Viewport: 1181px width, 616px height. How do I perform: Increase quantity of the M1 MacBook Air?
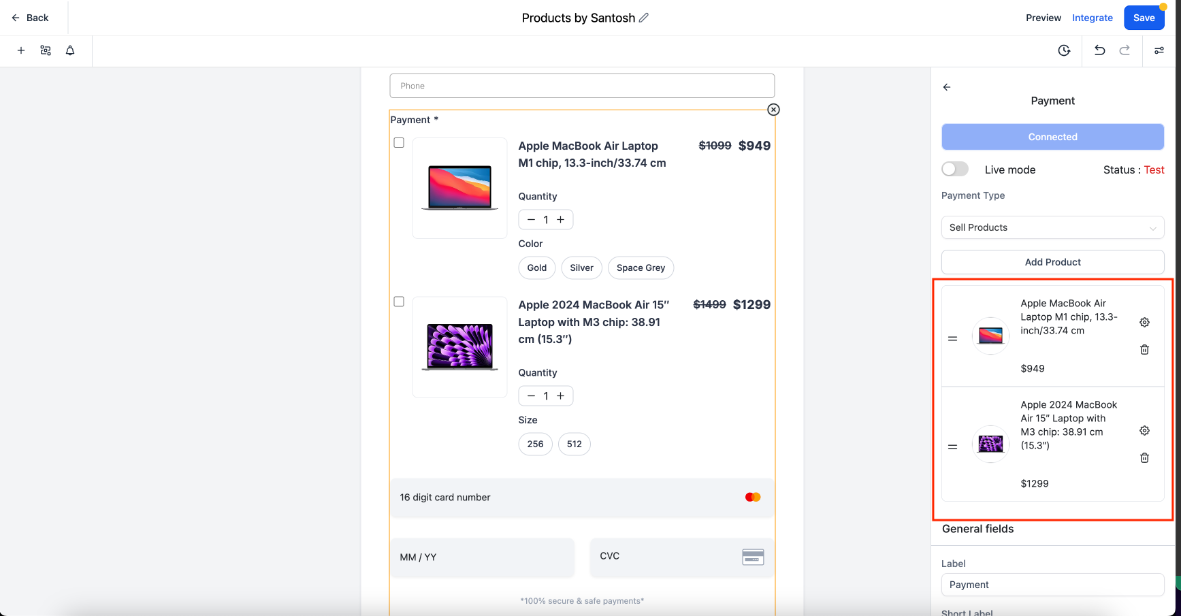tap(561, 220)
